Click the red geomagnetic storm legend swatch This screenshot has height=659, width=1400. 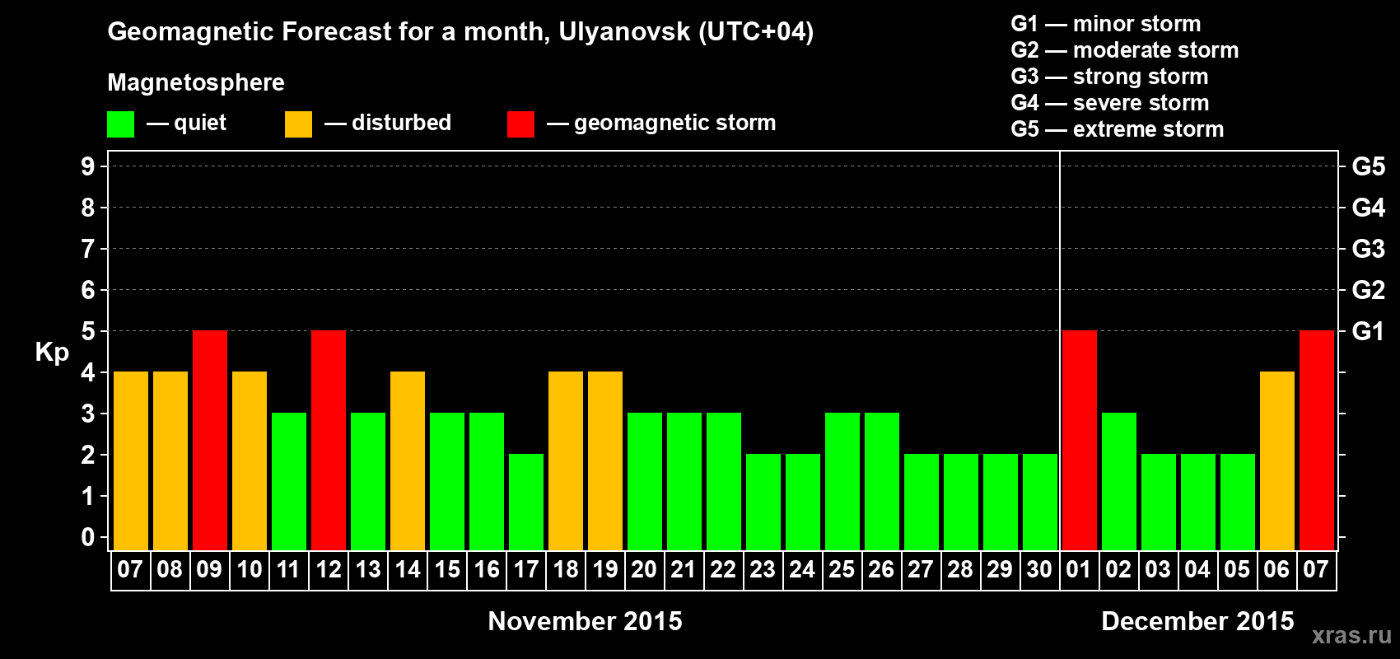520,124
